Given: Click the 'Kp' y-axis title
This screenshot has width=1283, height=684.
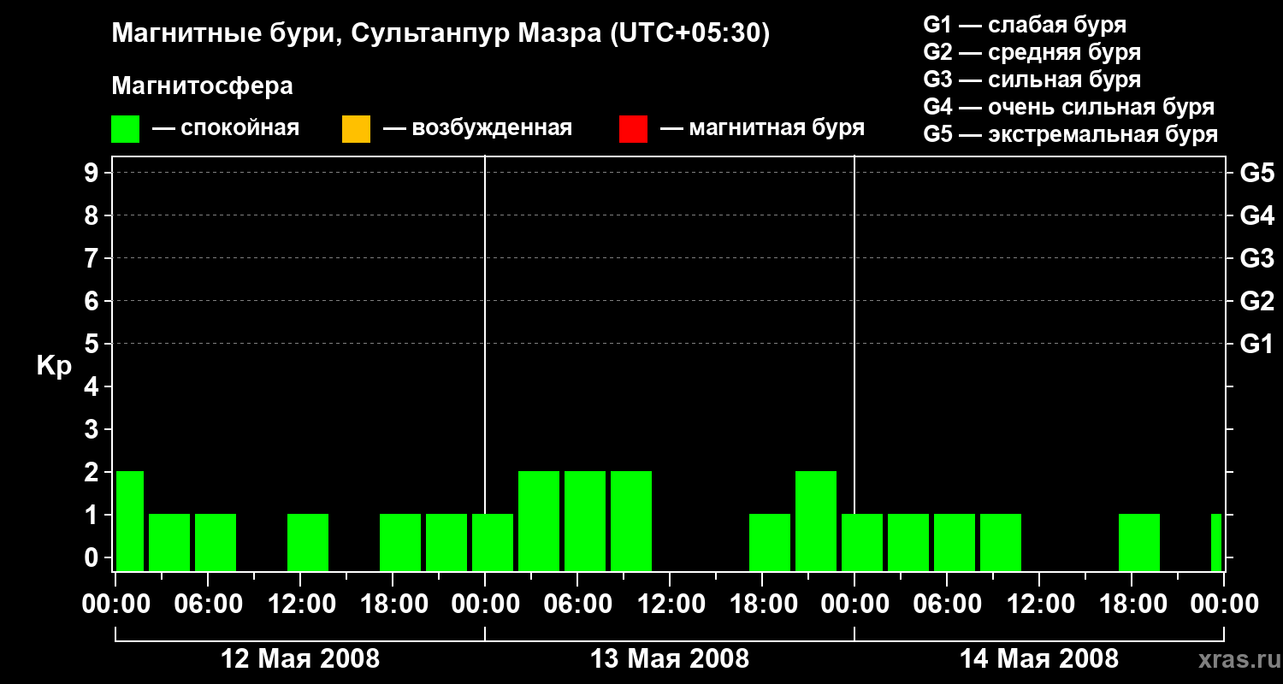Looking at the screenshot, I should [54, 366].
